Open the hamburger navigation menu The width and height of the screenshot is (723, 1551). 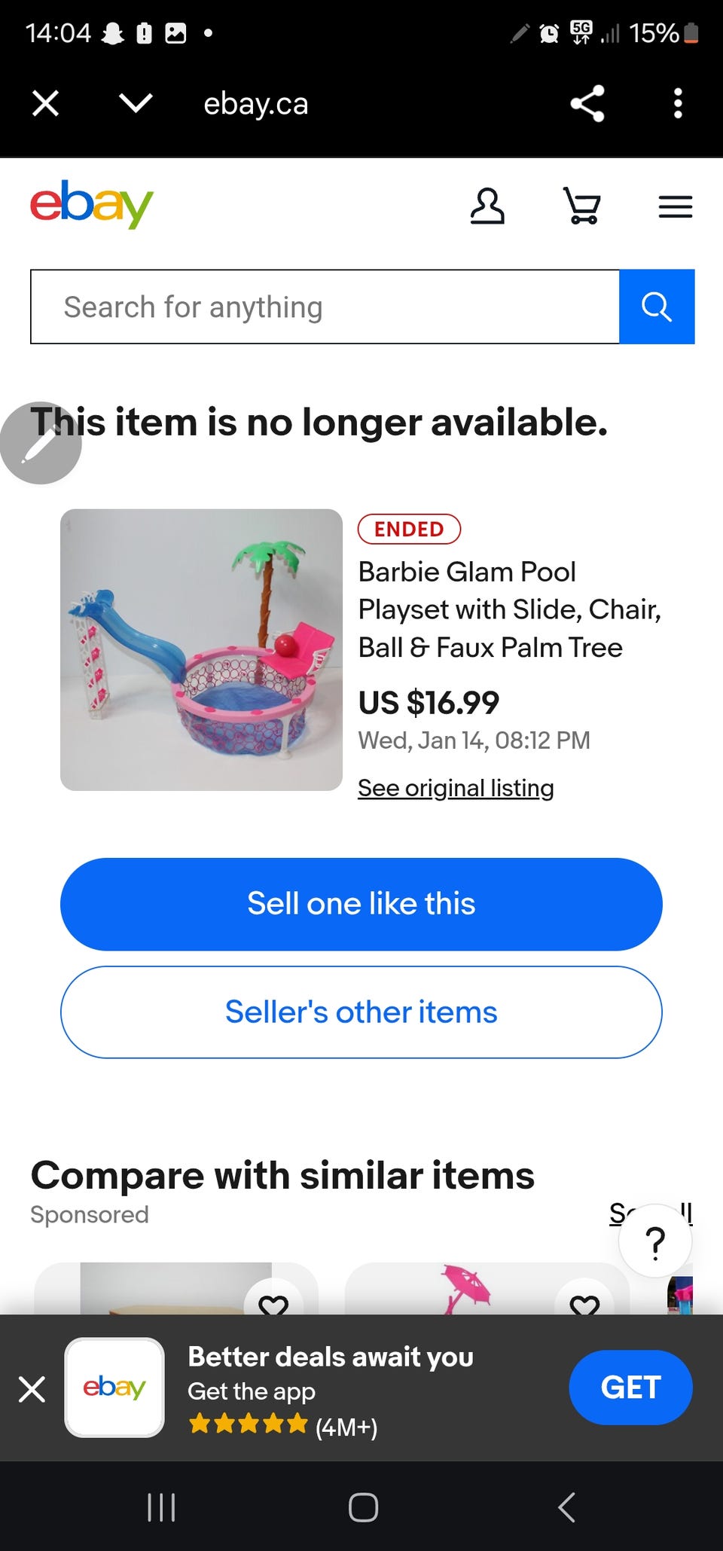coord(675,206)
